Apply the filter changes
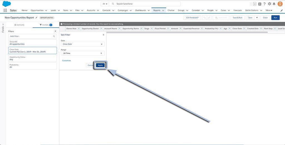 pyautogui.click(x=100, y=65)
